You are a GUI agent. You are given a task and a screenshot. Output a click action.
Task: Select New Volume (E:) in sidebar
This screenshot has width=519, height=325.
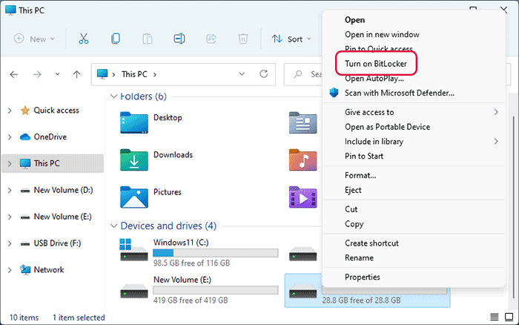click(62, 217)
